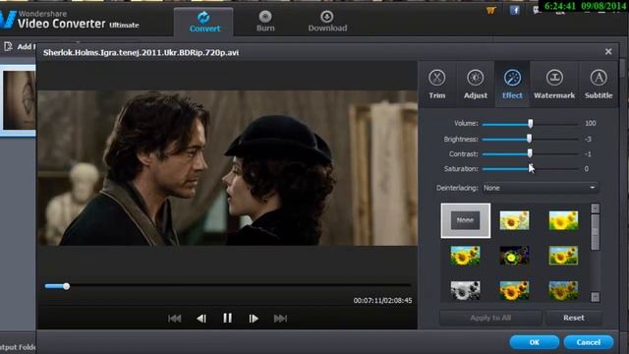Viewport: 629px width, 354px height.
Task: Click the Reset button
Action: [574, 318]
